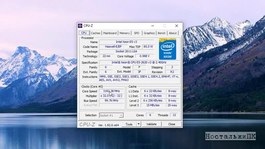
Task: Click the Intel Inside Xeon logo
Action: click(x=168, y=49)
